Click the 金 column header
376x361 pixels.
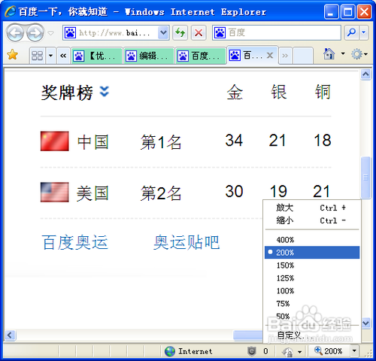point(235,92)
